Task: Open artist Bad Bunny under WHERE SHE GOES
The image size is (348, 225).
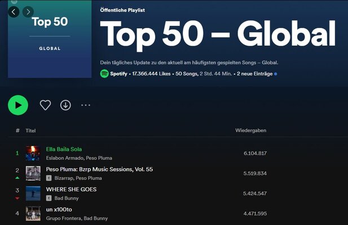Action: click(x=67, y=198)
